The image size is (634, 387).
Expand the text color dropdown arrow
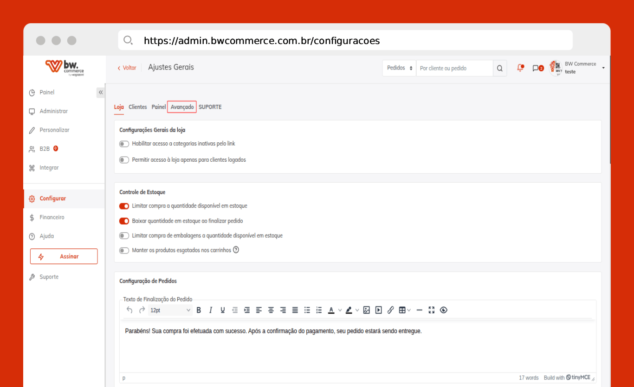pos(340,310)
